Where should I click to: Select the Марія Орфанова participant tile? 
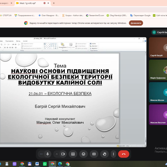pyautogui.click(x=158, y=70)
